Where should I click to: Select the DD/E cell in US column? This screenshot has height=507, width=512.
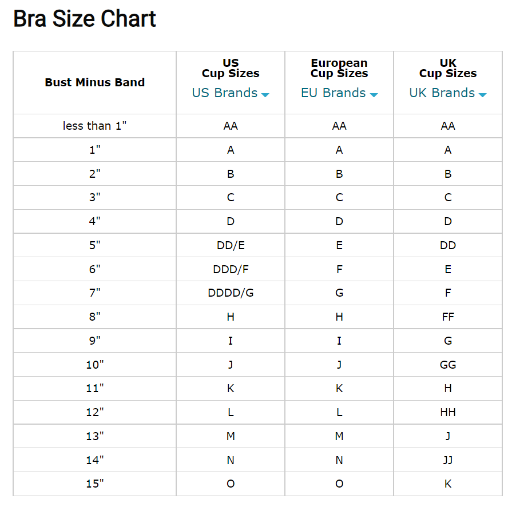(231, 245)
